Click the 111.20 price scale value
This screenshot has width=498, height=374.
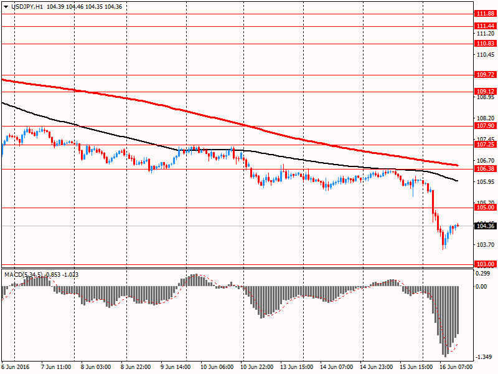tap(486, 34)
